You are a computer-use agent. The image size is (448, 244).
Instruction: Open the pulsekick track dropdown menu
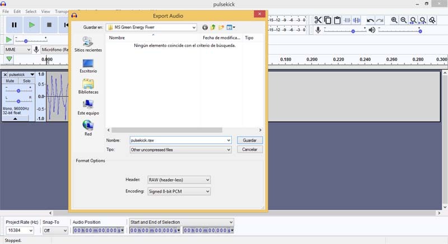(32, 74)
